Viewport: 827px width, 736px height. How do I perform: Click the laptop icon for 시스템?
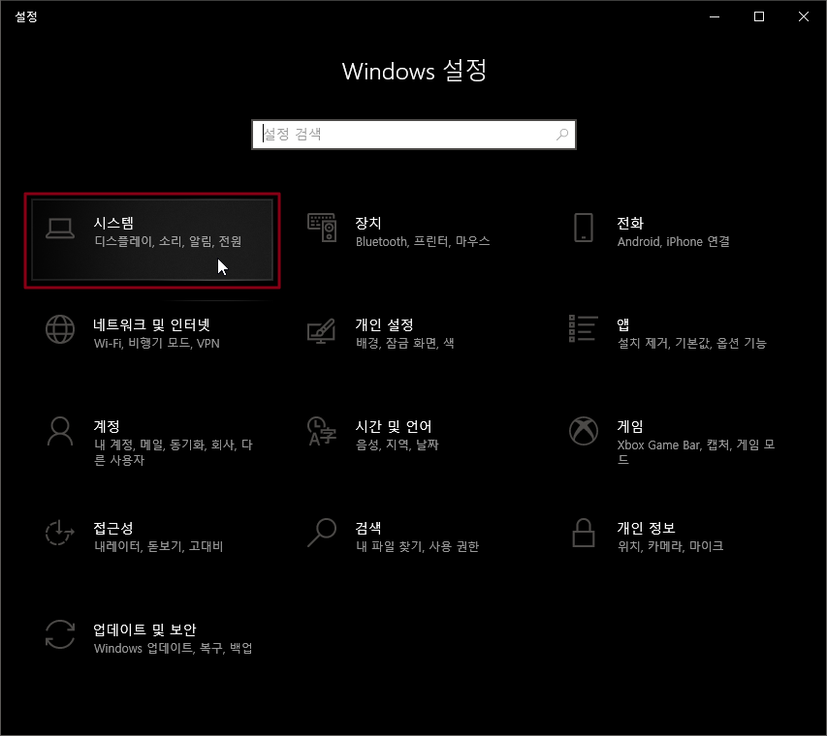(59, 229)
